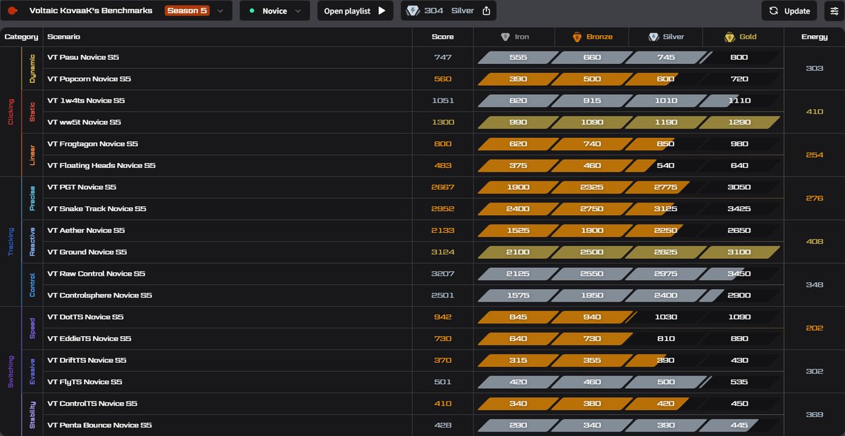Click the Energy column header
The height and width of the screenshot is (436, 845).
814,37
